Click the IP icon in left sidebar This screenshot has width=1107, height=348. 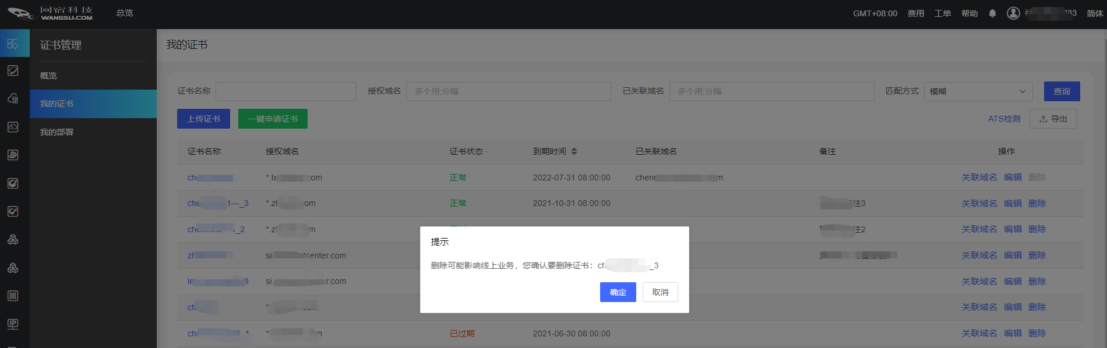[13, 324]
